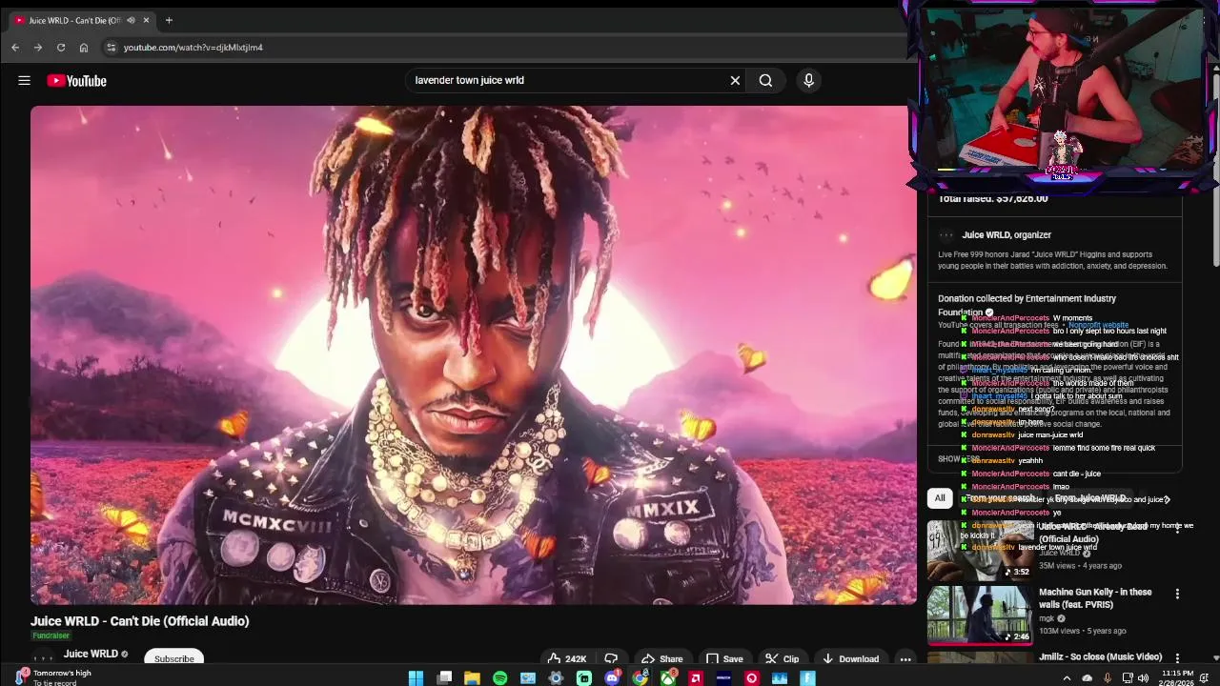Open the Windows Start menu

416,678
